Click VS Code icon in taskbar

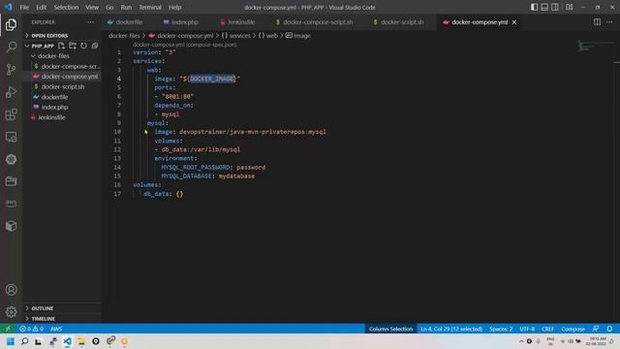click(x=67, y=341)
